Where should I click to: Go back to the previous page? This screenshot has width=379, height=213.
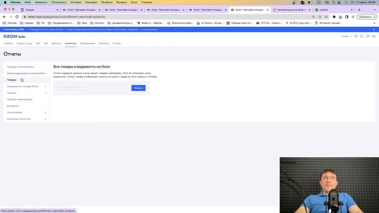click(x=4, y=17)
